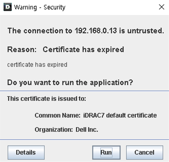Click the bold 'Certificate has expired' text
This screenshot has height=162, width=169.
tap(83, 50)
